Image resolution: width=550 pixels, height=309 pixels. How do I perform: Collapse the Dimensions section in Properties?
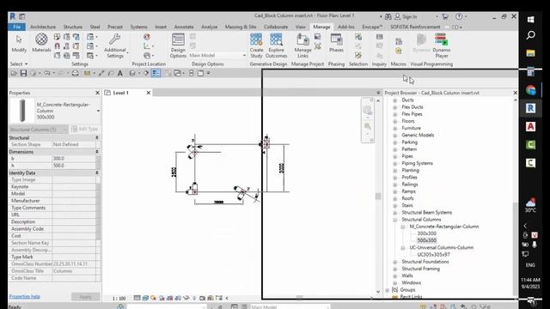(97, 152)
